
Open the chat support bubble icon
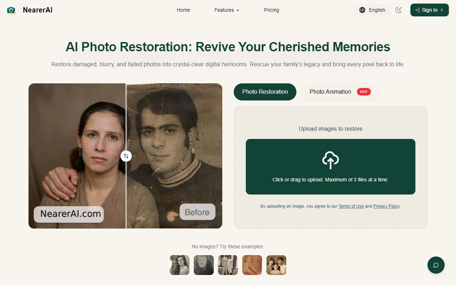click(436, 265)
